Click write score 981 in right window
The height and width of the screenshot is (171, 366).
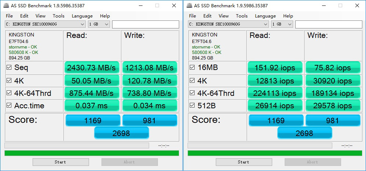click(x=333, y=120)
